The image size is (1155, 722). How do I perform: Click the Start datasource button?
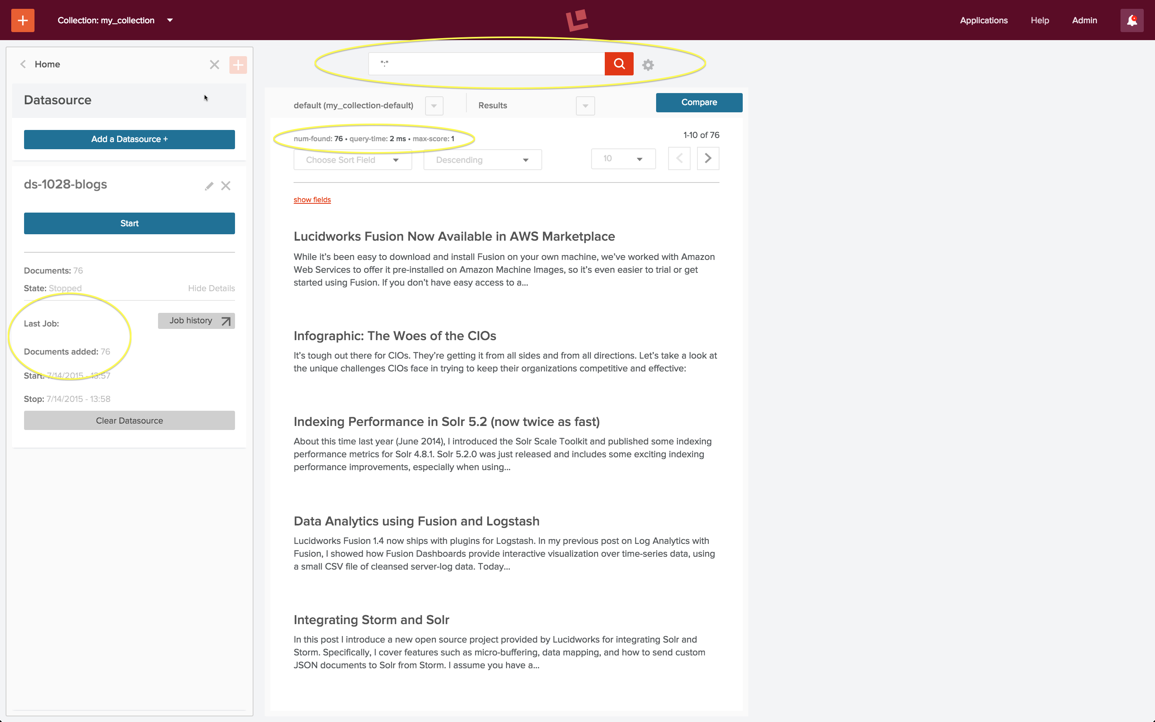[129, 223]
